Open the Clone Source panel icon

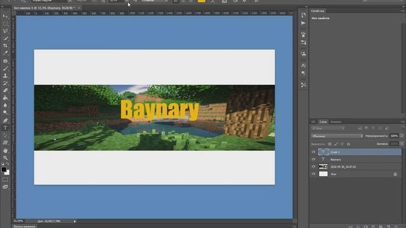click(303, 53)
